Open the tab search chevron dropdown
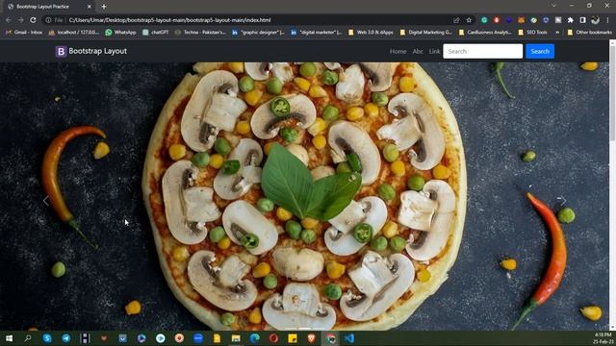The height and width of the screenshot is (346, 616). coord(554,6)
